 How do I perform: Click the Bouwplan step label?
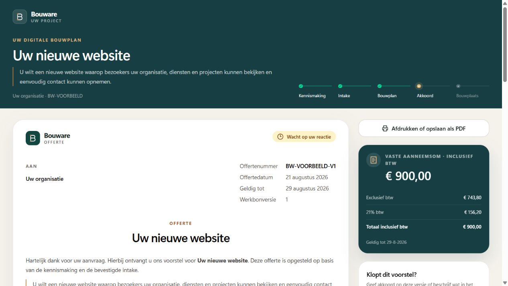387,96
